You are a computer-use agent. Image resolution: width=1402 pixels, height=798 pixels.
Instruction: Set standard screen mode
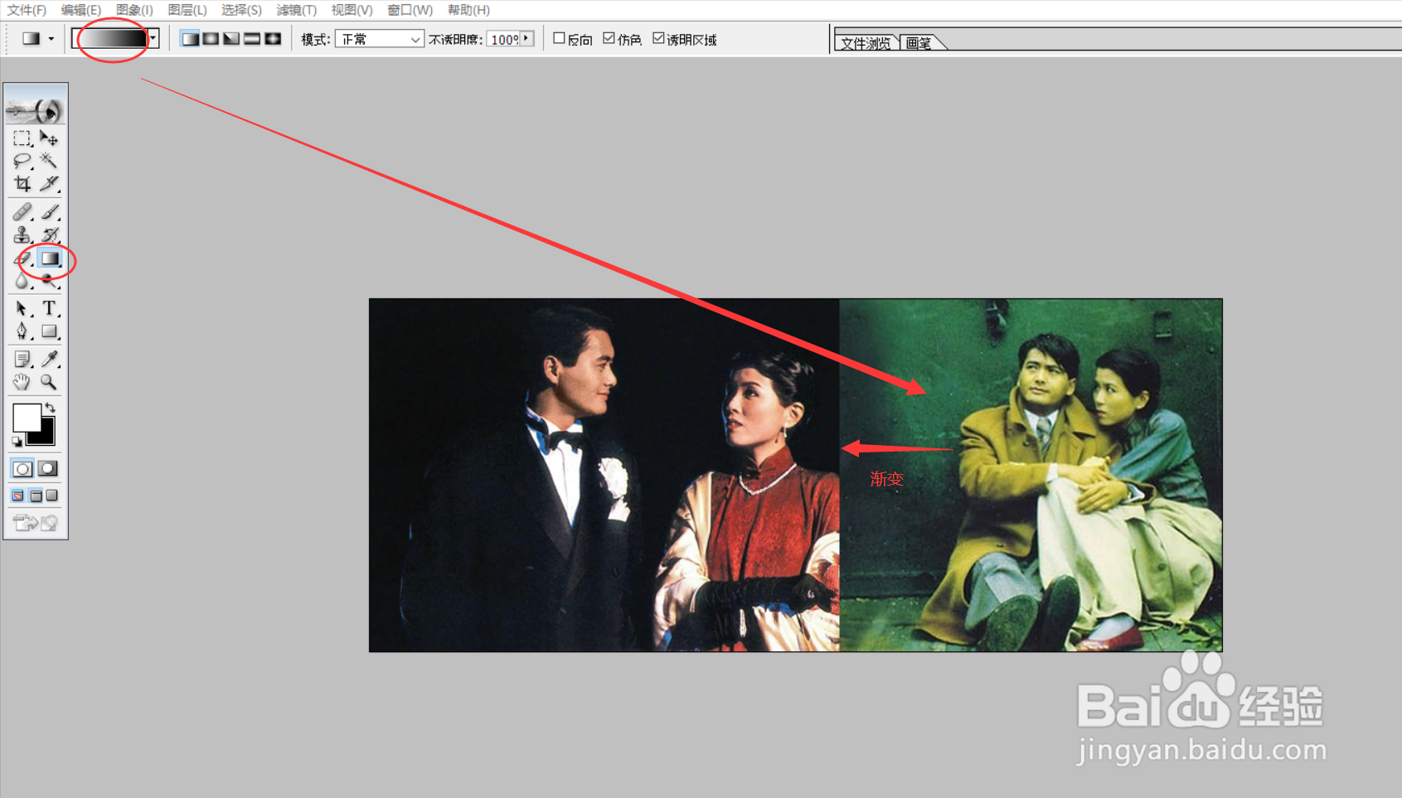pyautogui.click(x=17, y=496)
